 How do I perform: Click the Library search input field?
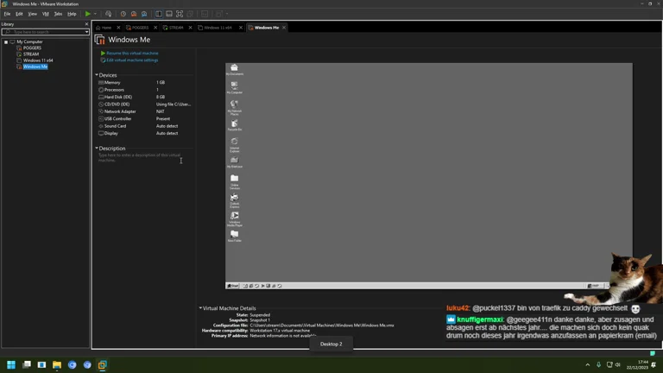click(x=42, y=32)
